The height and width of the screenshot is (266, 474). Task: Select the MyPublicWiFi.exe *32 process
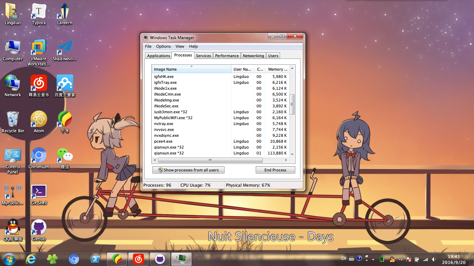(x=220, y=118)
